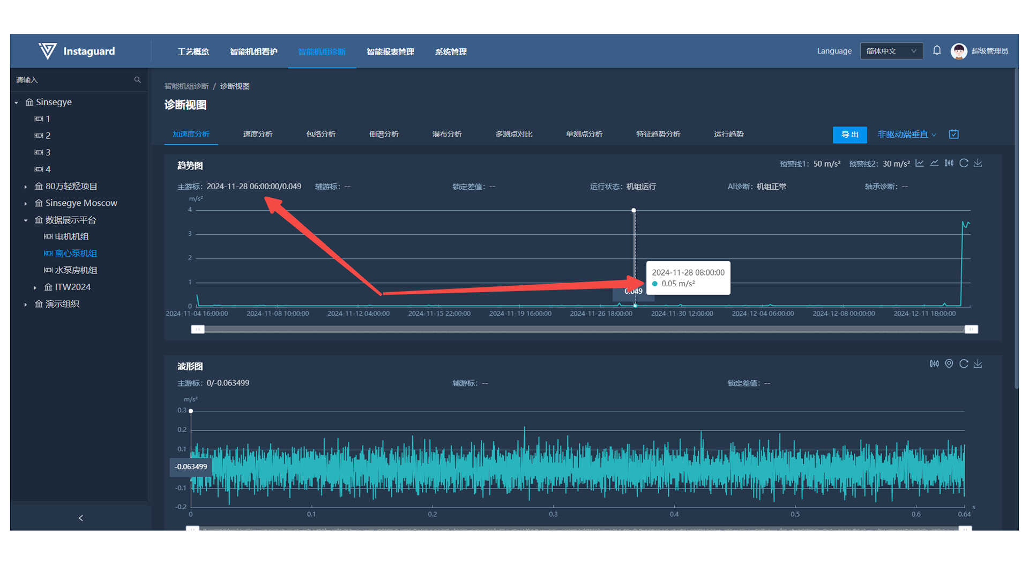Collapse the sidebar with the left arrow
Screen dimensions: 1029x579
click(81, 518)
